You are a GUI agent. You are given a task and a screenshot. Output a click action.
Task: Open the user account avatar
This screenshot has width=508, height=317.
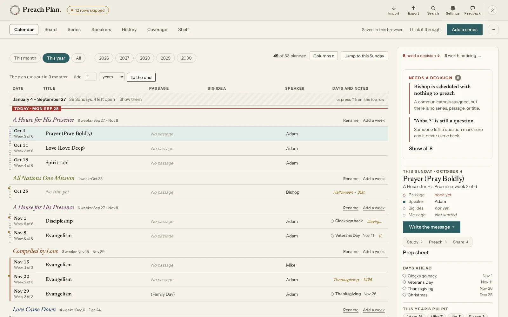point(492,10)
